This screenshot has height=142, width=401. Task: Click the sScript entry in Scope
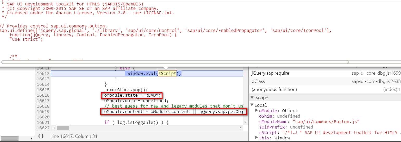click(x=330, y=132)
